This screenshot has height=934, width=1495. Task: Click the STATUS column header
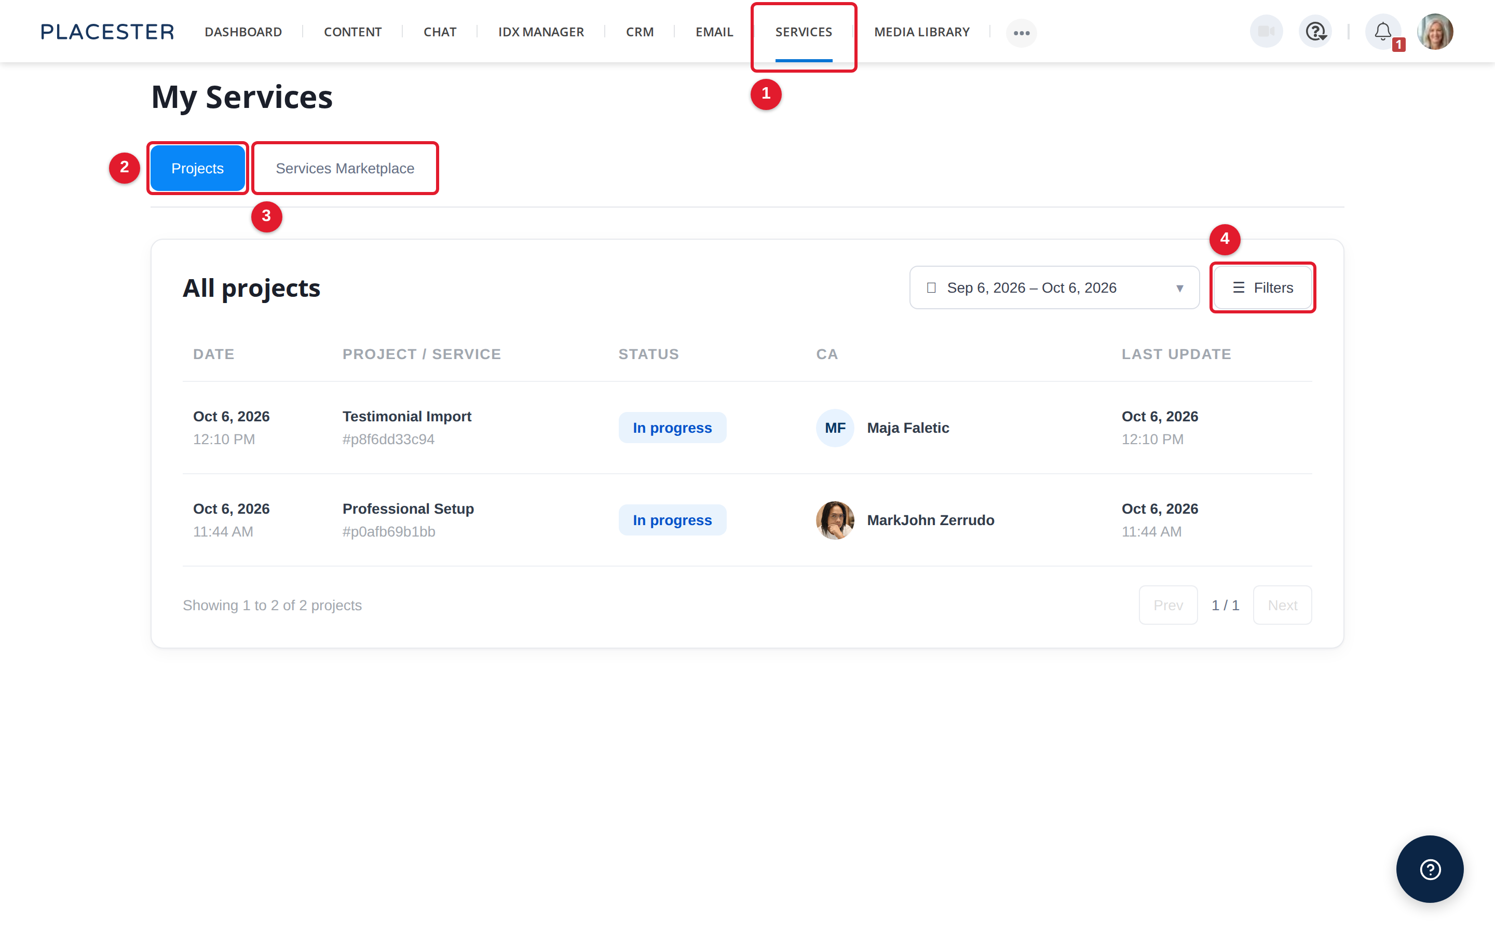649,354
